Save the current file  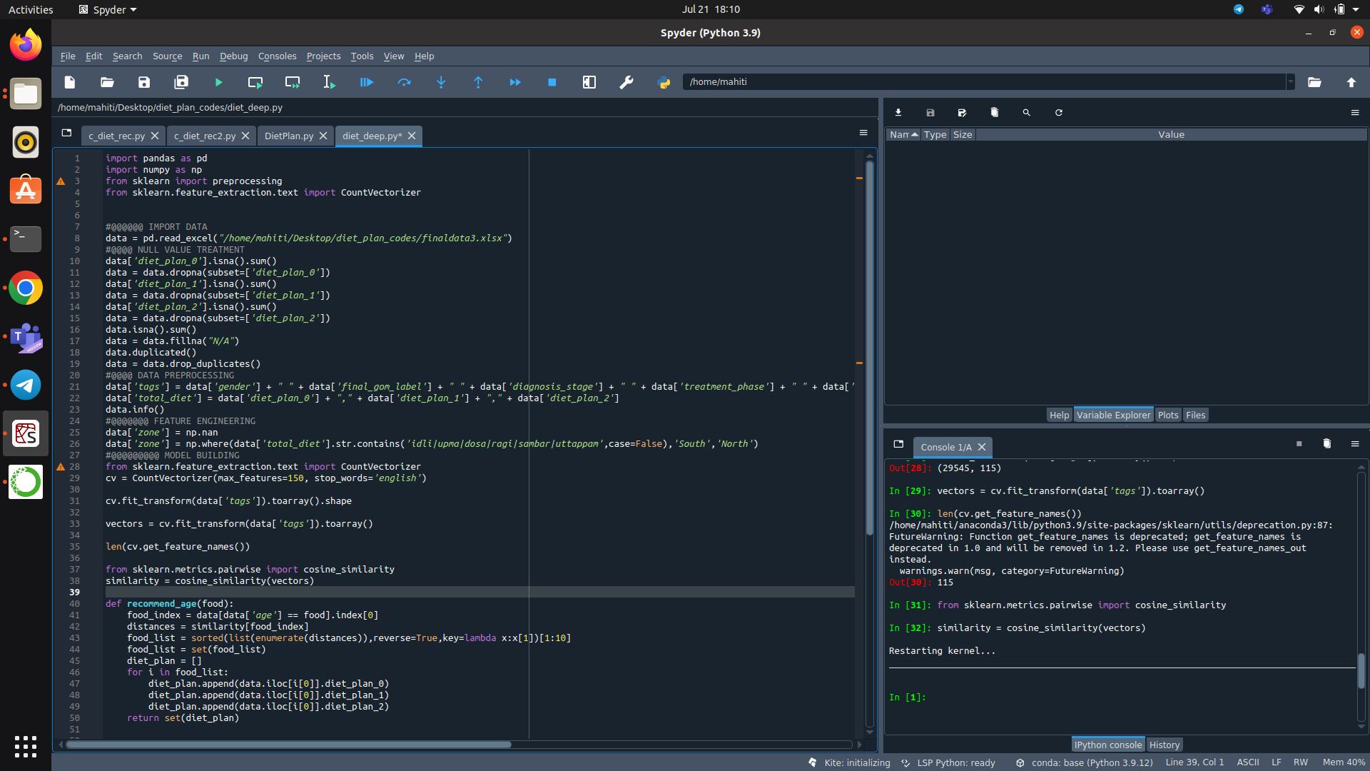[x=144, y=82]
